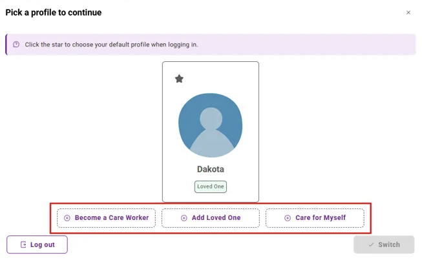Viewport: 422px width, 260px height.
Task: Click the 'Pick a profile to continue' heading
Action: point(54,12)
